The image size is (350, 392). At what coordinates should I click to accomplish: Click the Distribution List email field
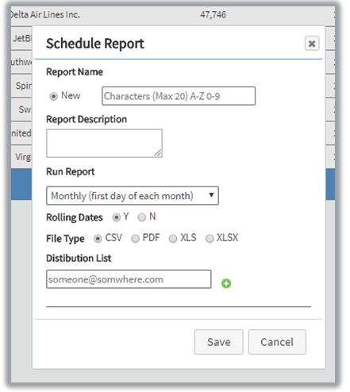(129, 279)
